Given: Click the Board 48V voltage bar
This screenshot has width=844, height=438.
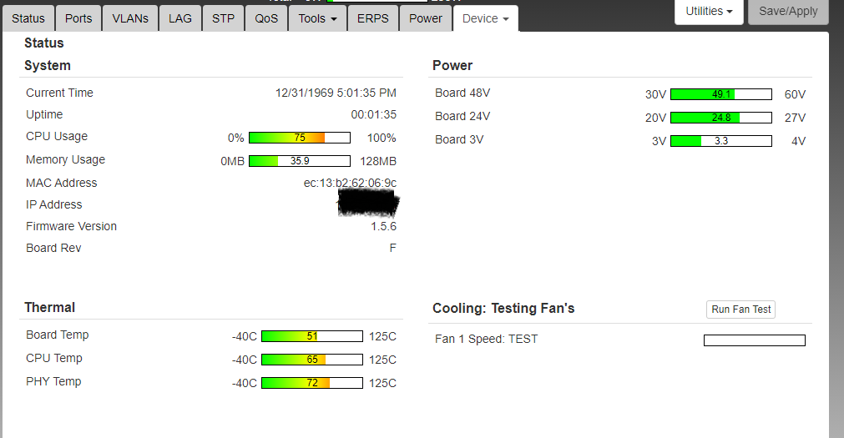Looking at the screenshot, I should (x=720, y=94).
